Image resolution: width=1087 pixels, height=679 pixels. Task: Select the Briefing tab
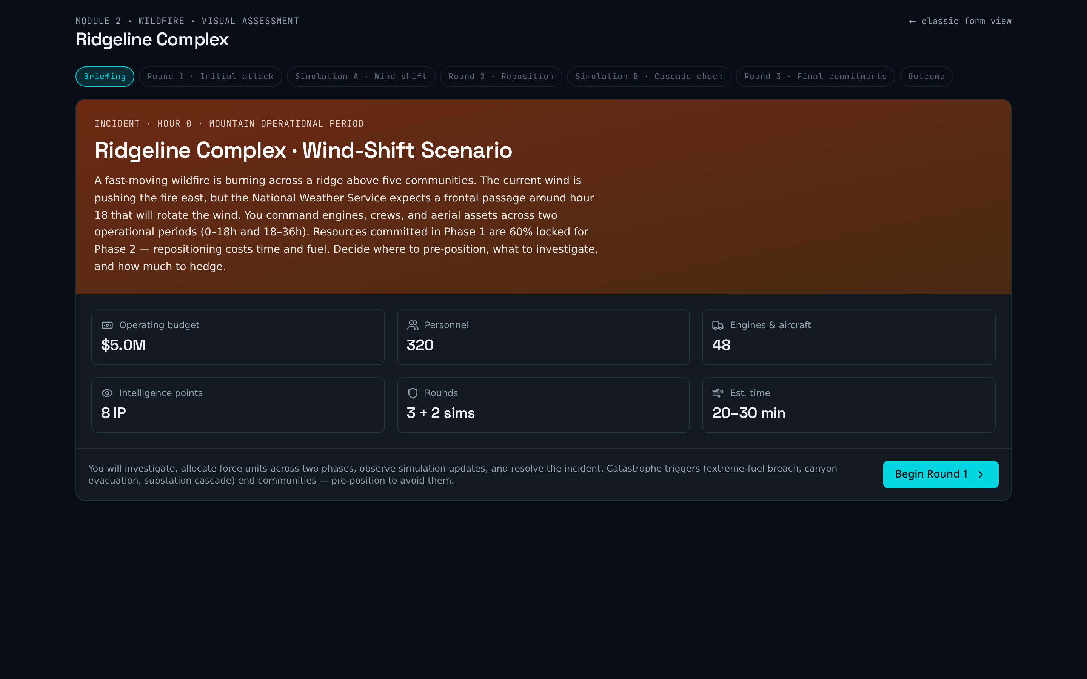pos(105,76)
